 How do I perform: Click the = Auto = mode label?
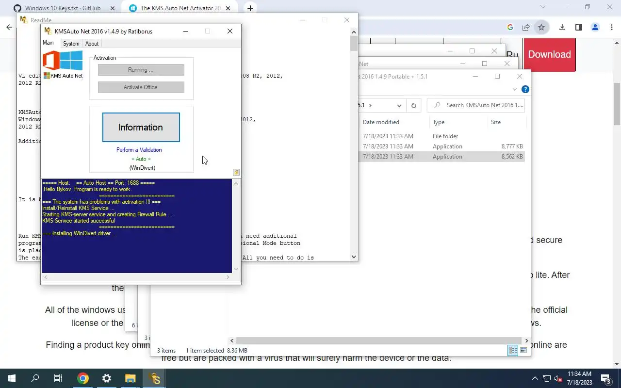[141, 159]
